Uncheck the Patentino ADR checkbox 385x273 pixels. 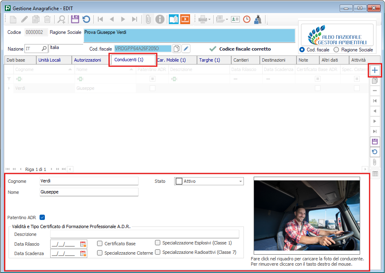[42, 217]
